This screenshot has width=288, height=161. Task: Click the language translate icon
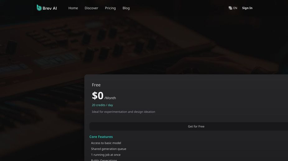pos(230,8)
